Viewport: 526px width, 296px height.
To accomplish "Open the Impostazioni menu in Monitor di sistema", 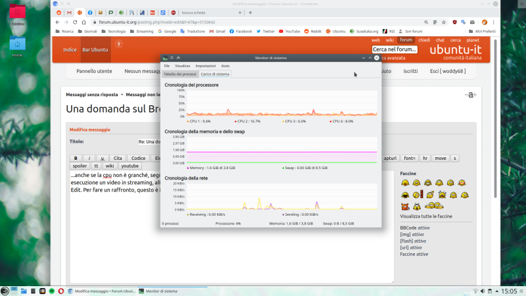I will tap(205, 66).
